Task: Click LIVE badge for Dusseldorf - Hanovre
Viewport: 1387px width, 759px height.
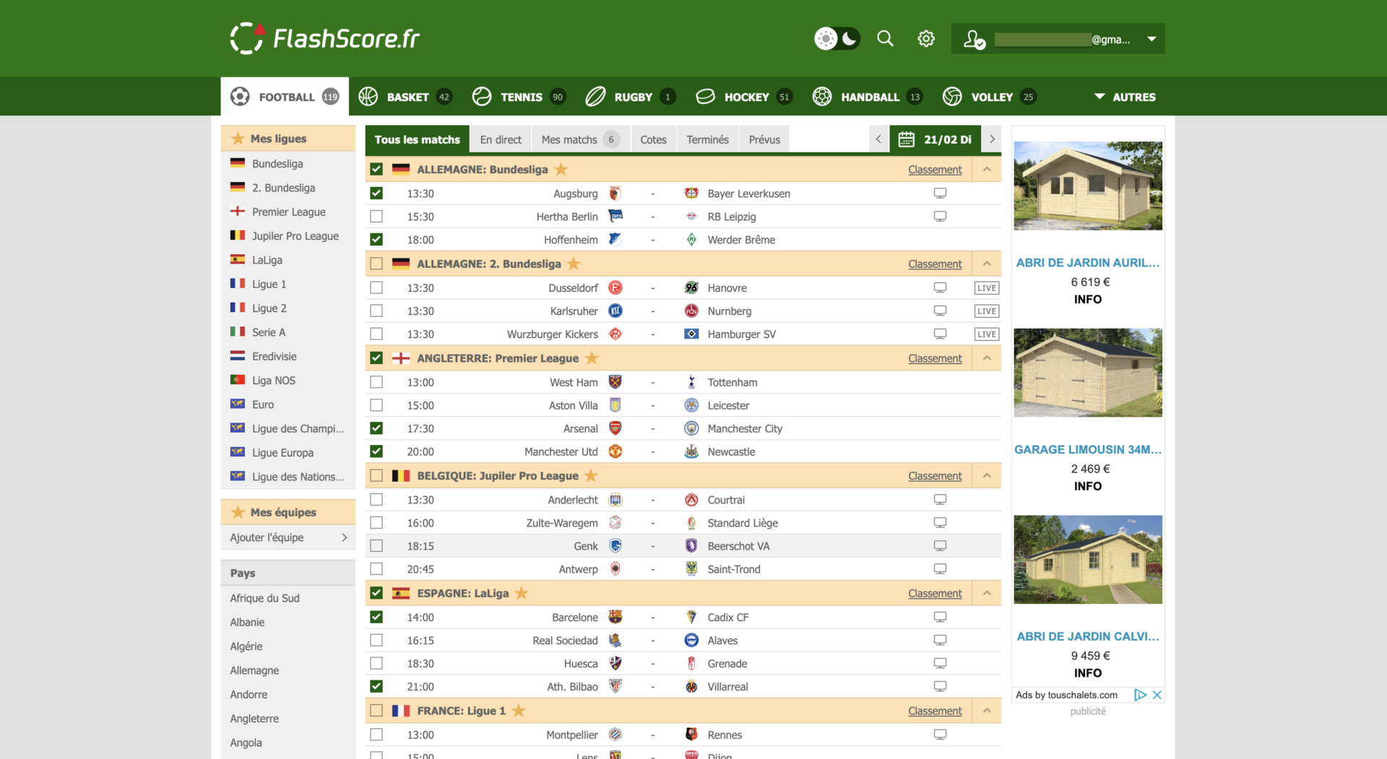Action: [986, 287]
